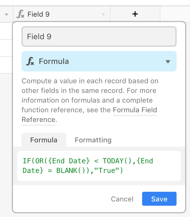Image resolution: width=190 pixels, height=217 pixels.
Task: Click the word Reference link text
Action: [38, 120]
